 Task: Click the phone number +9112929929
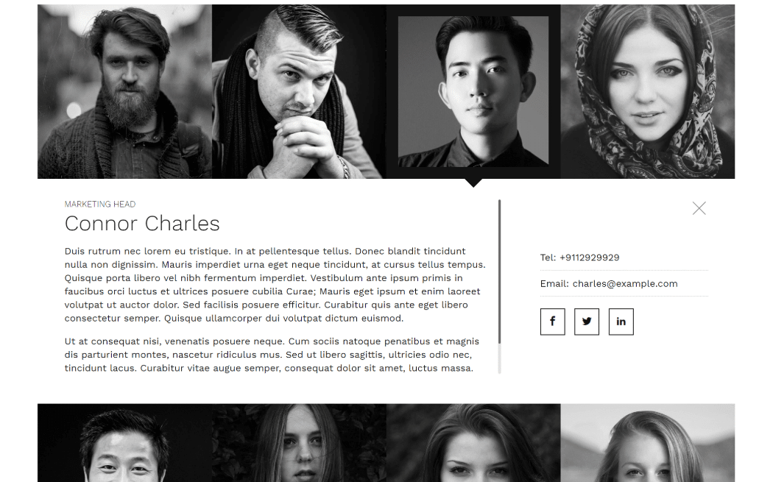[589, 258]
